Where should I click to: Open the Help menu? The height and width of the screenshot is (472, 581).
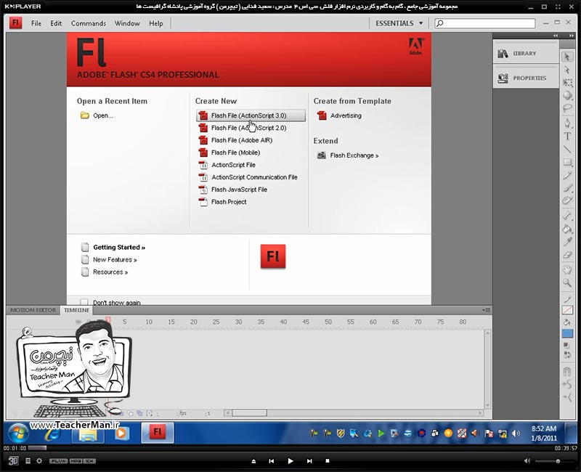156,23
